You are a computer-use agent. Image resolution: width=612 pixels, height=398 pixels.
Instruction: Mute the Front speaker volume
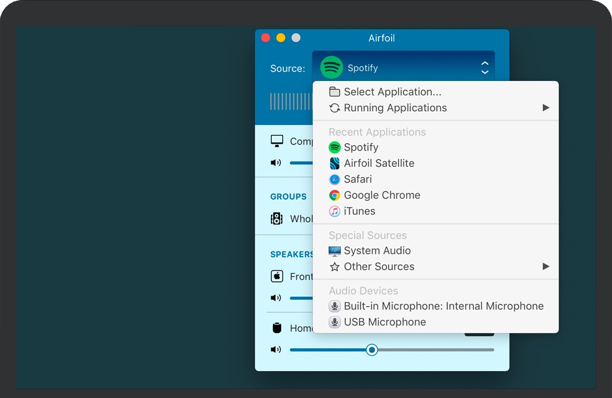tap(276, 298)
